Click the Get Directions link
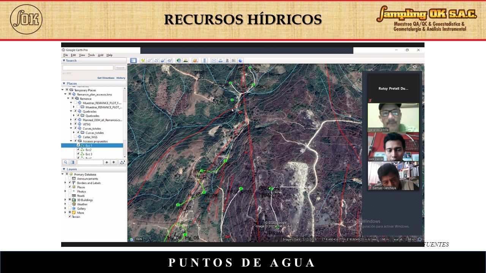 pyautogui.click(x=106, y=78)
